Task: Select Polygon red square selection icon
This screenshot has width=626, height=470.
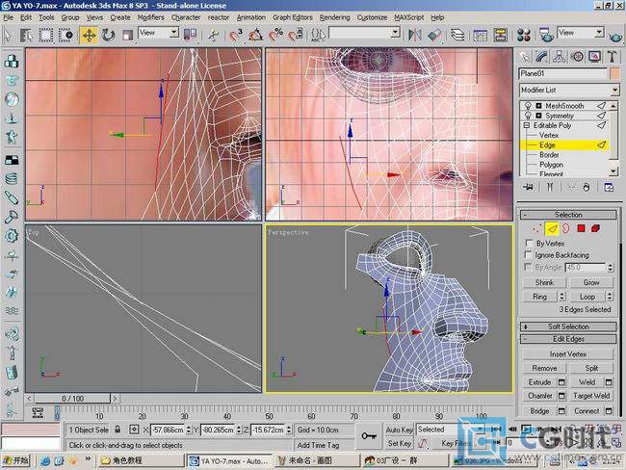Action: (x=581, y=228)
